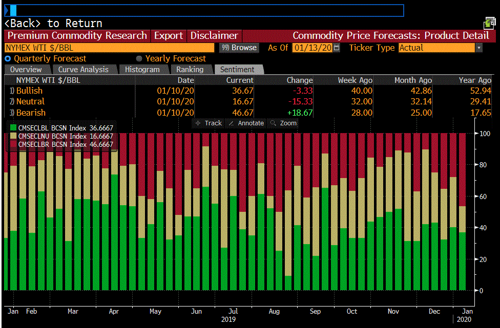
Task: Switch to the Curve Analysis tab
Action: pyautogui.click(x=83, y=70)
